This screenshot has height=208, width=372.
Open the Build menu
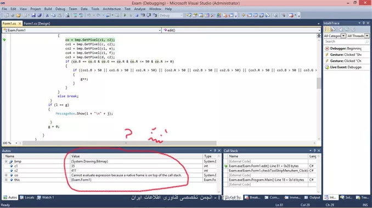[48, 9]
